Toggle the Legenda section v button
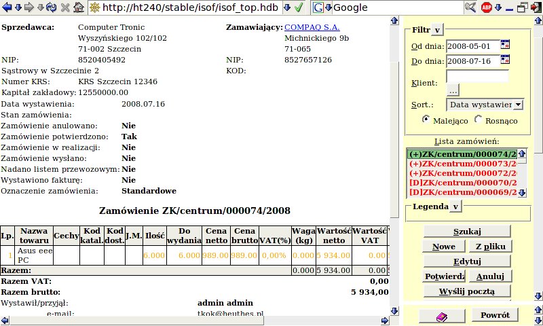This screenshot has height=326, width=543. click(455, 206)
